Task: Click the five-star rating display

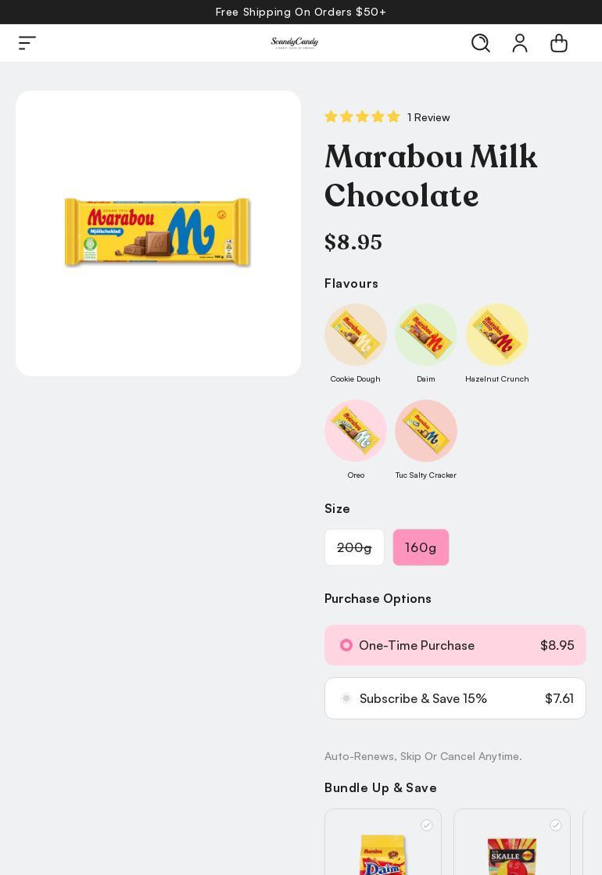Action: [362, 117]
